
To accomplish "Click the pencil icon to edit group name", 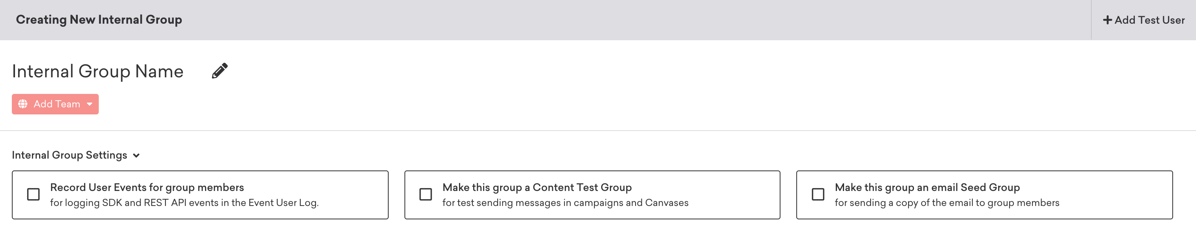I will tap(220, 71).
